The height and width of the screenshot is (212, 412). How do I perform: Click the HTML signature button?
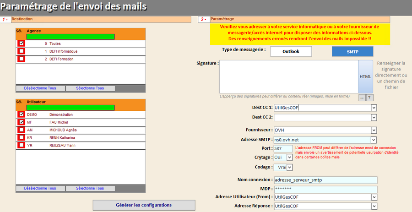click(x=365, y=76)
